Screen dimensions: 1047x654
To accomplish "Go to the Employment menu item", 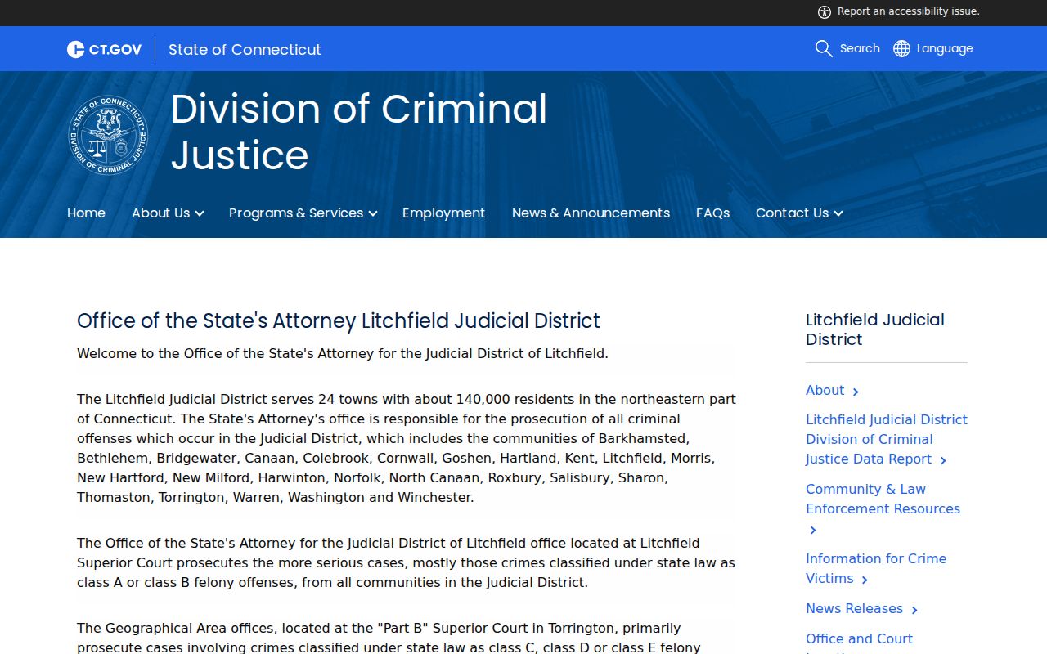I will pyautogui.click(x=443, y=213).
